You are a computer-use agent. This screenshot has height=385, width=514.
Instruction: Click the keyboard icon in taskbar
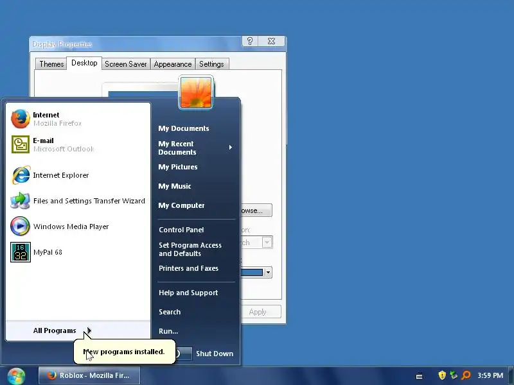[x=419, y=376]
